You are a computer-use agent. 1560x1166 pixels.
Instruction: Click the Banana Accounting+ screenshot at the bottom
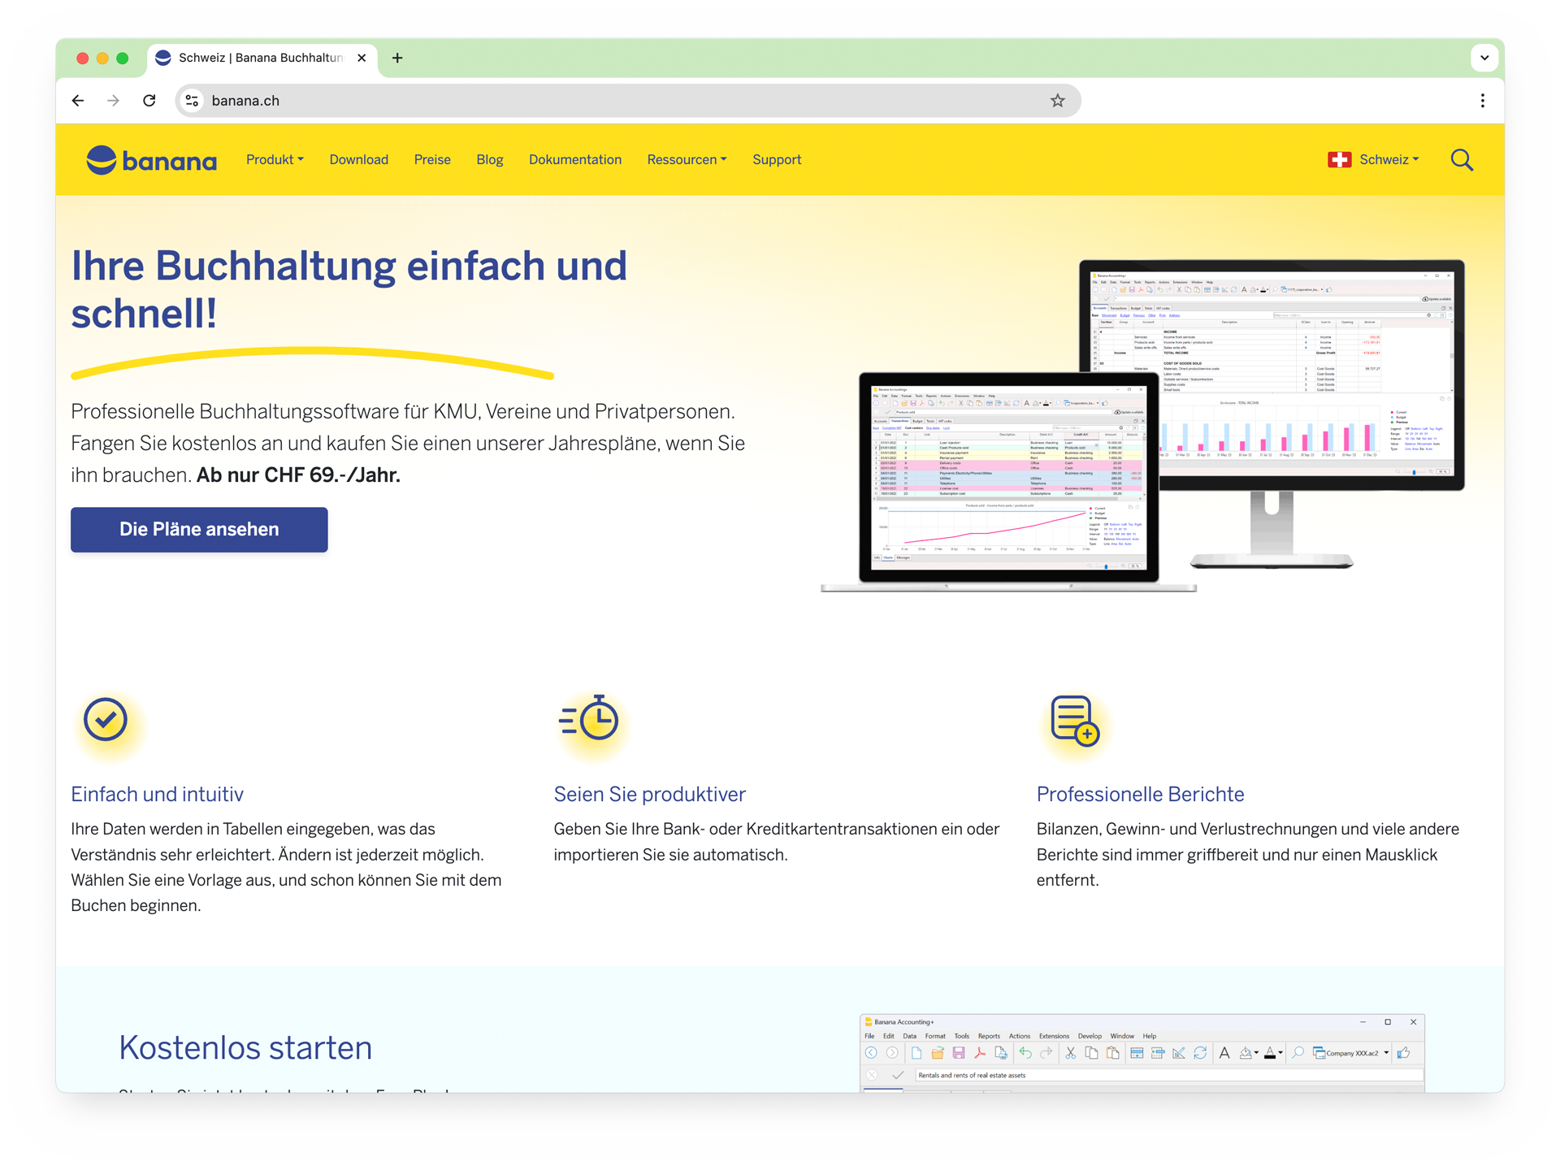1142,1053
